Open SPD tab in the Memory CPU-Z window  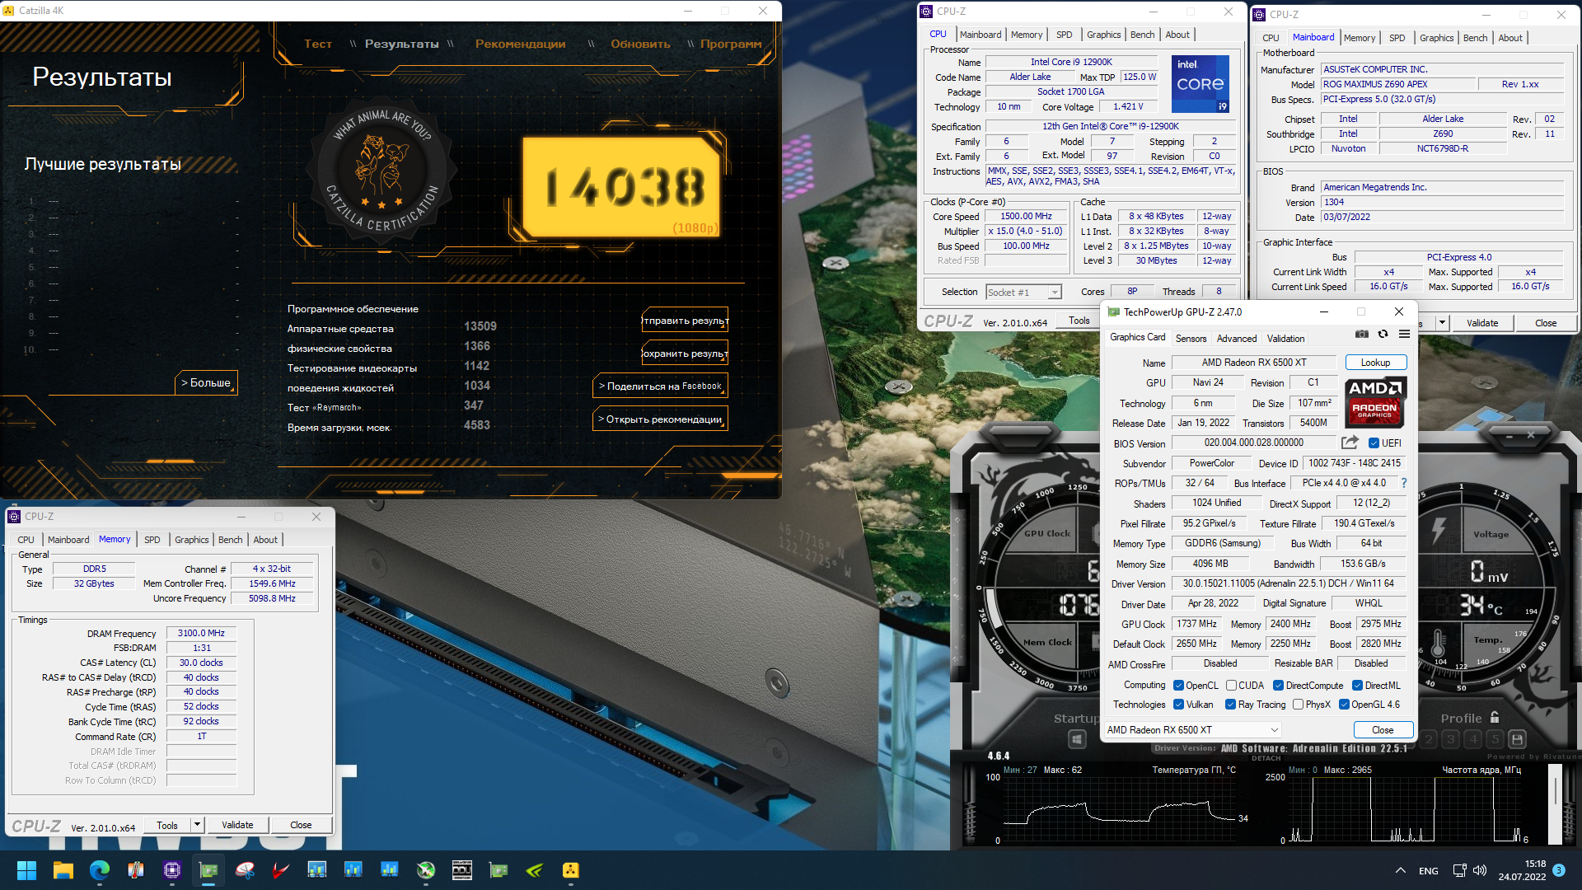tap(152, 540)
